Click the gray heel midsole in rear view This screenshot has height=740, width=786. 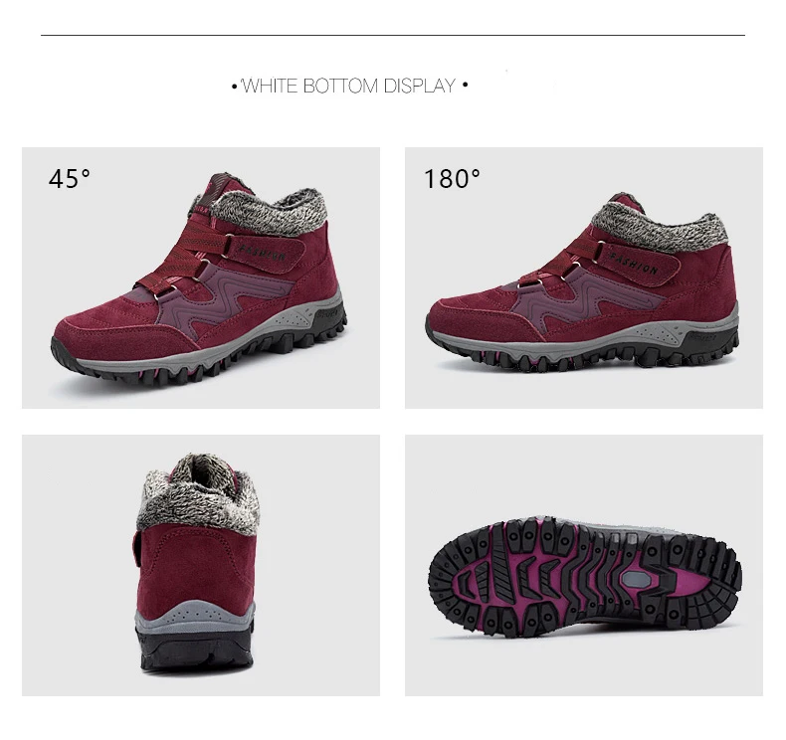[194, 616]
